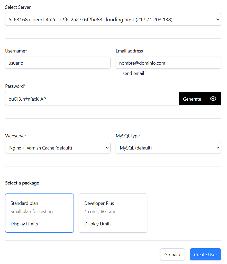Generate a new random password
The height and width of the screenshot is (264, 227).
(x=192, y=99)
